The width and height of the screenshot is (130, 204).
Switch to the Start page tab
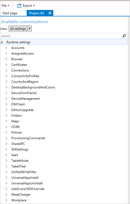(10, 13)
